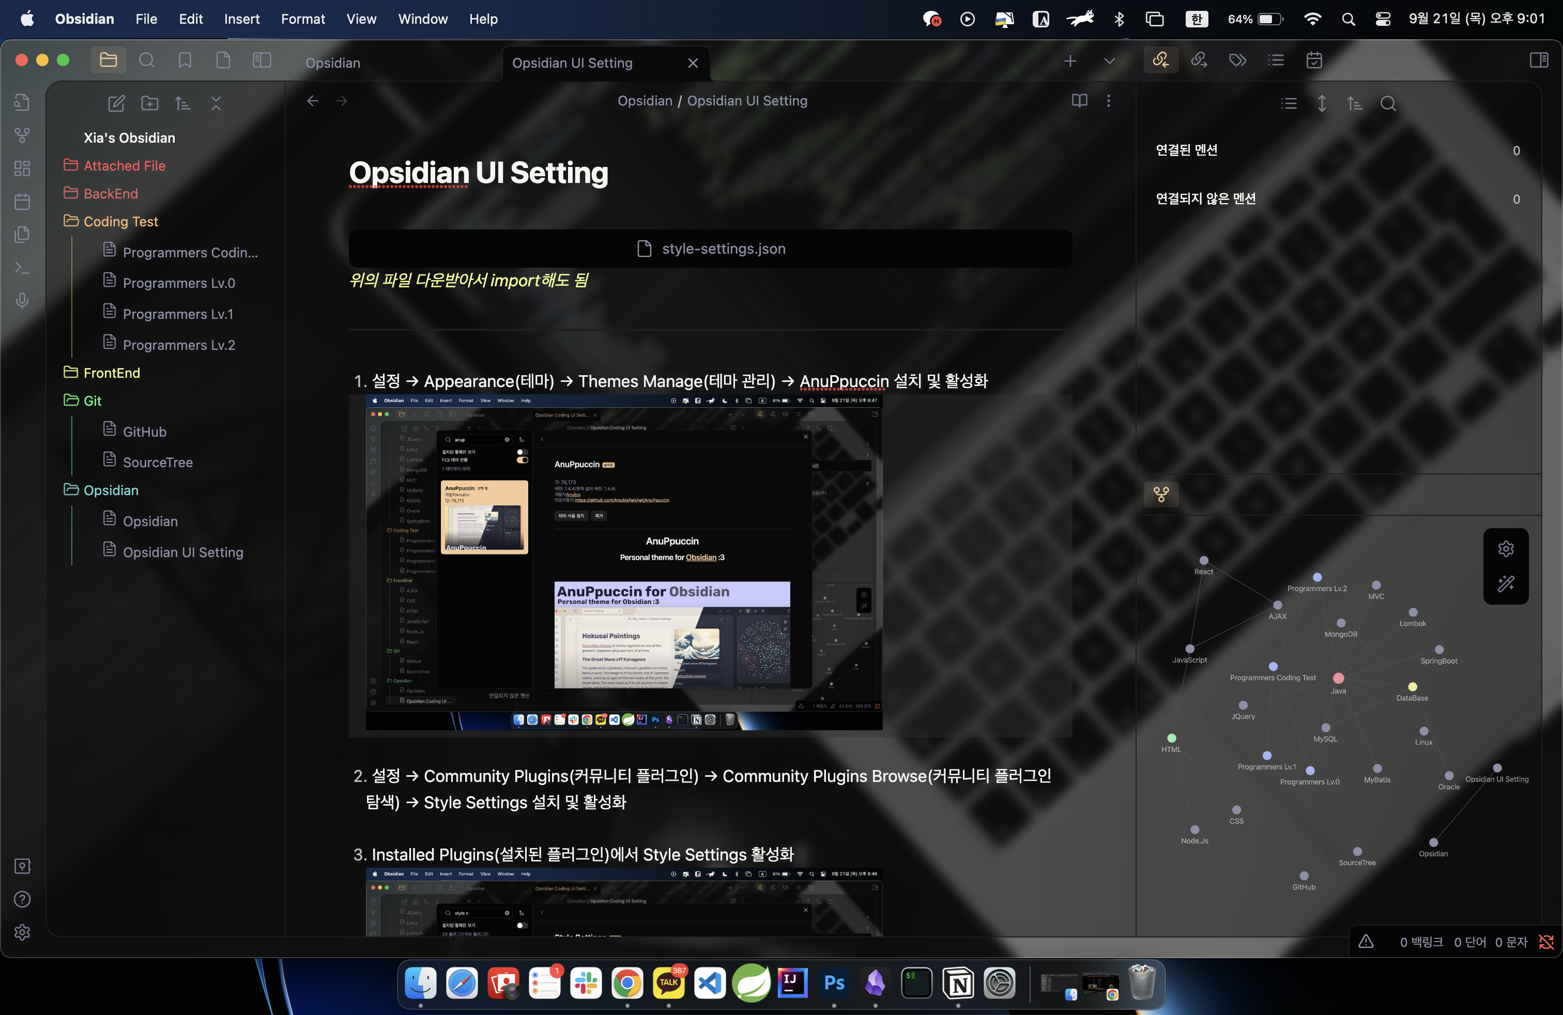Open the Format menu
This screenshot has width=1563, height=1015.
pyautogui.click(x=303, y=19)
